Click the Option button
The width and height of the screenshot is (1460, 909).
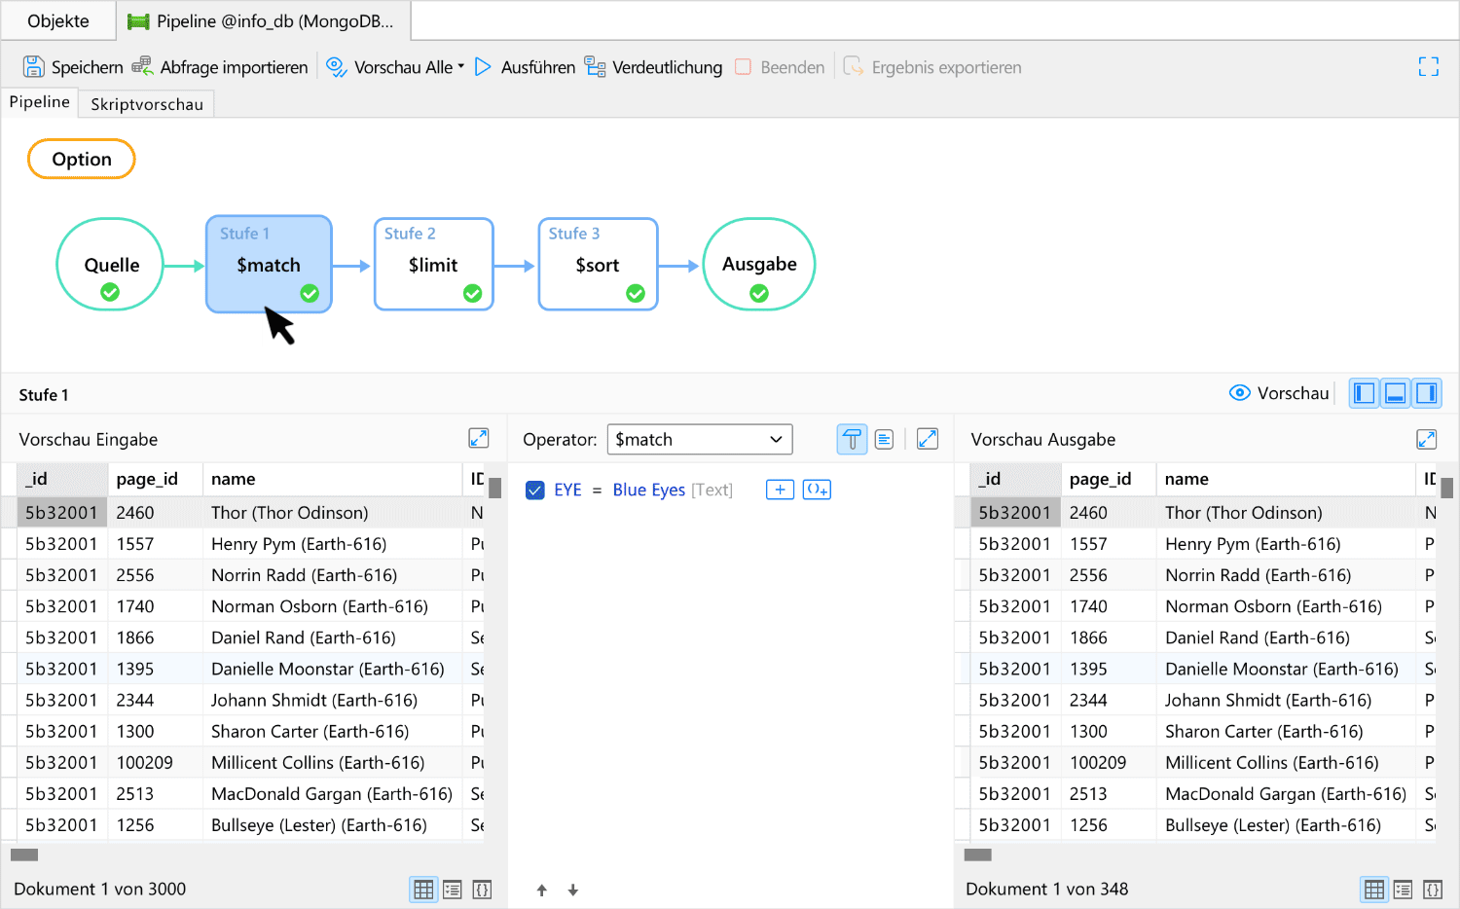coord(82,160)
